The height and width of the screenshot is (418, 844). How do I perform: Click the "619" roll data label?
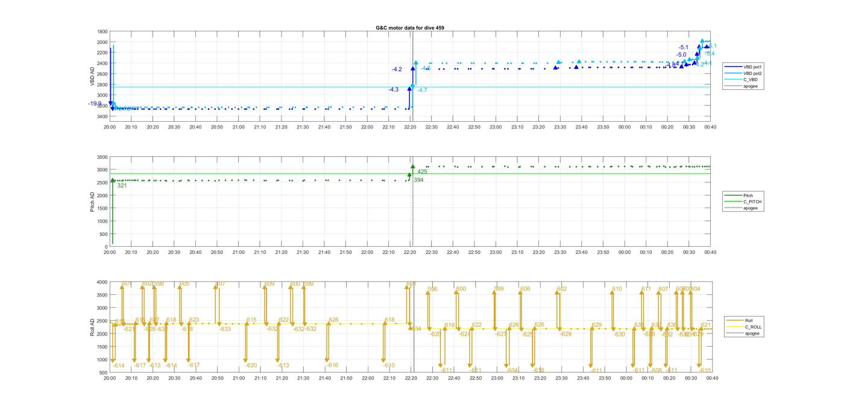point(450,325)
